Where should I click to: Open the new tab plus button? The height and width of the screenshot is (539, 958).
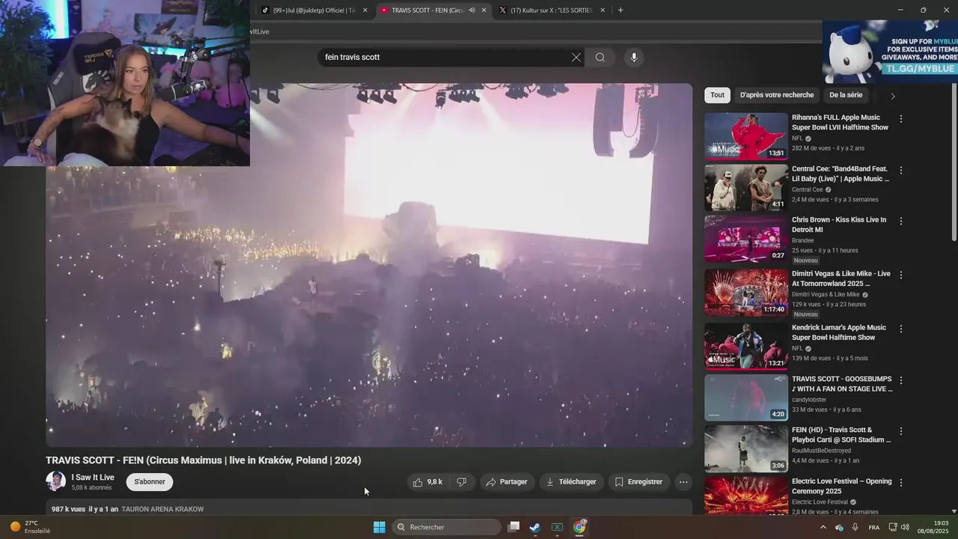point(620,10)
